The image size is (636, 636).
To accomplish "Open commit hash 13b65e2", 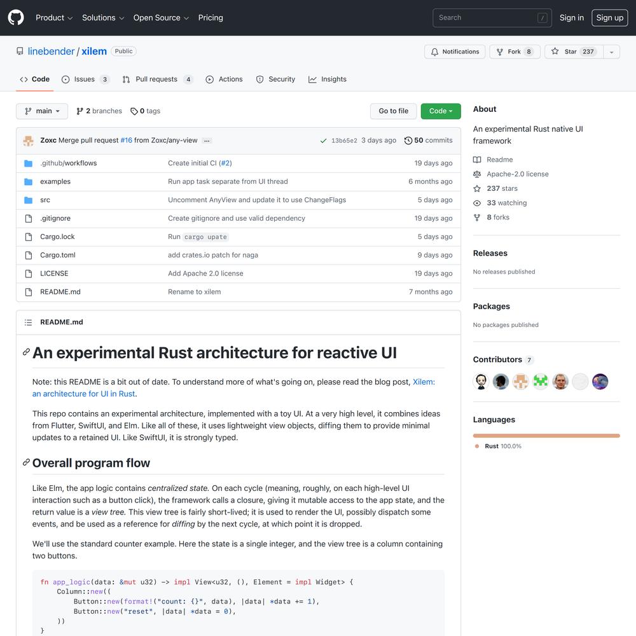I will [344, 141].
